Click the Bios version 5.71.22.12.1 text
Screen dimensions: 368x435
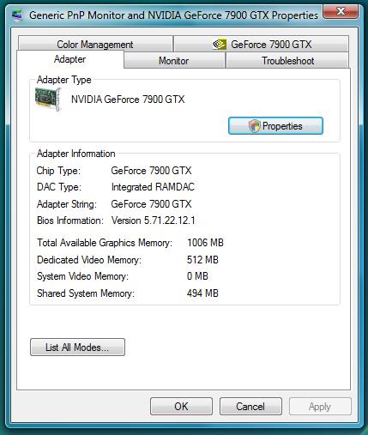154,221
